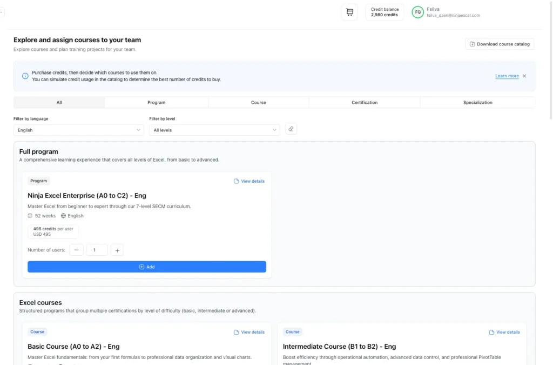Open the shopping cart

(x=349, y=11)
